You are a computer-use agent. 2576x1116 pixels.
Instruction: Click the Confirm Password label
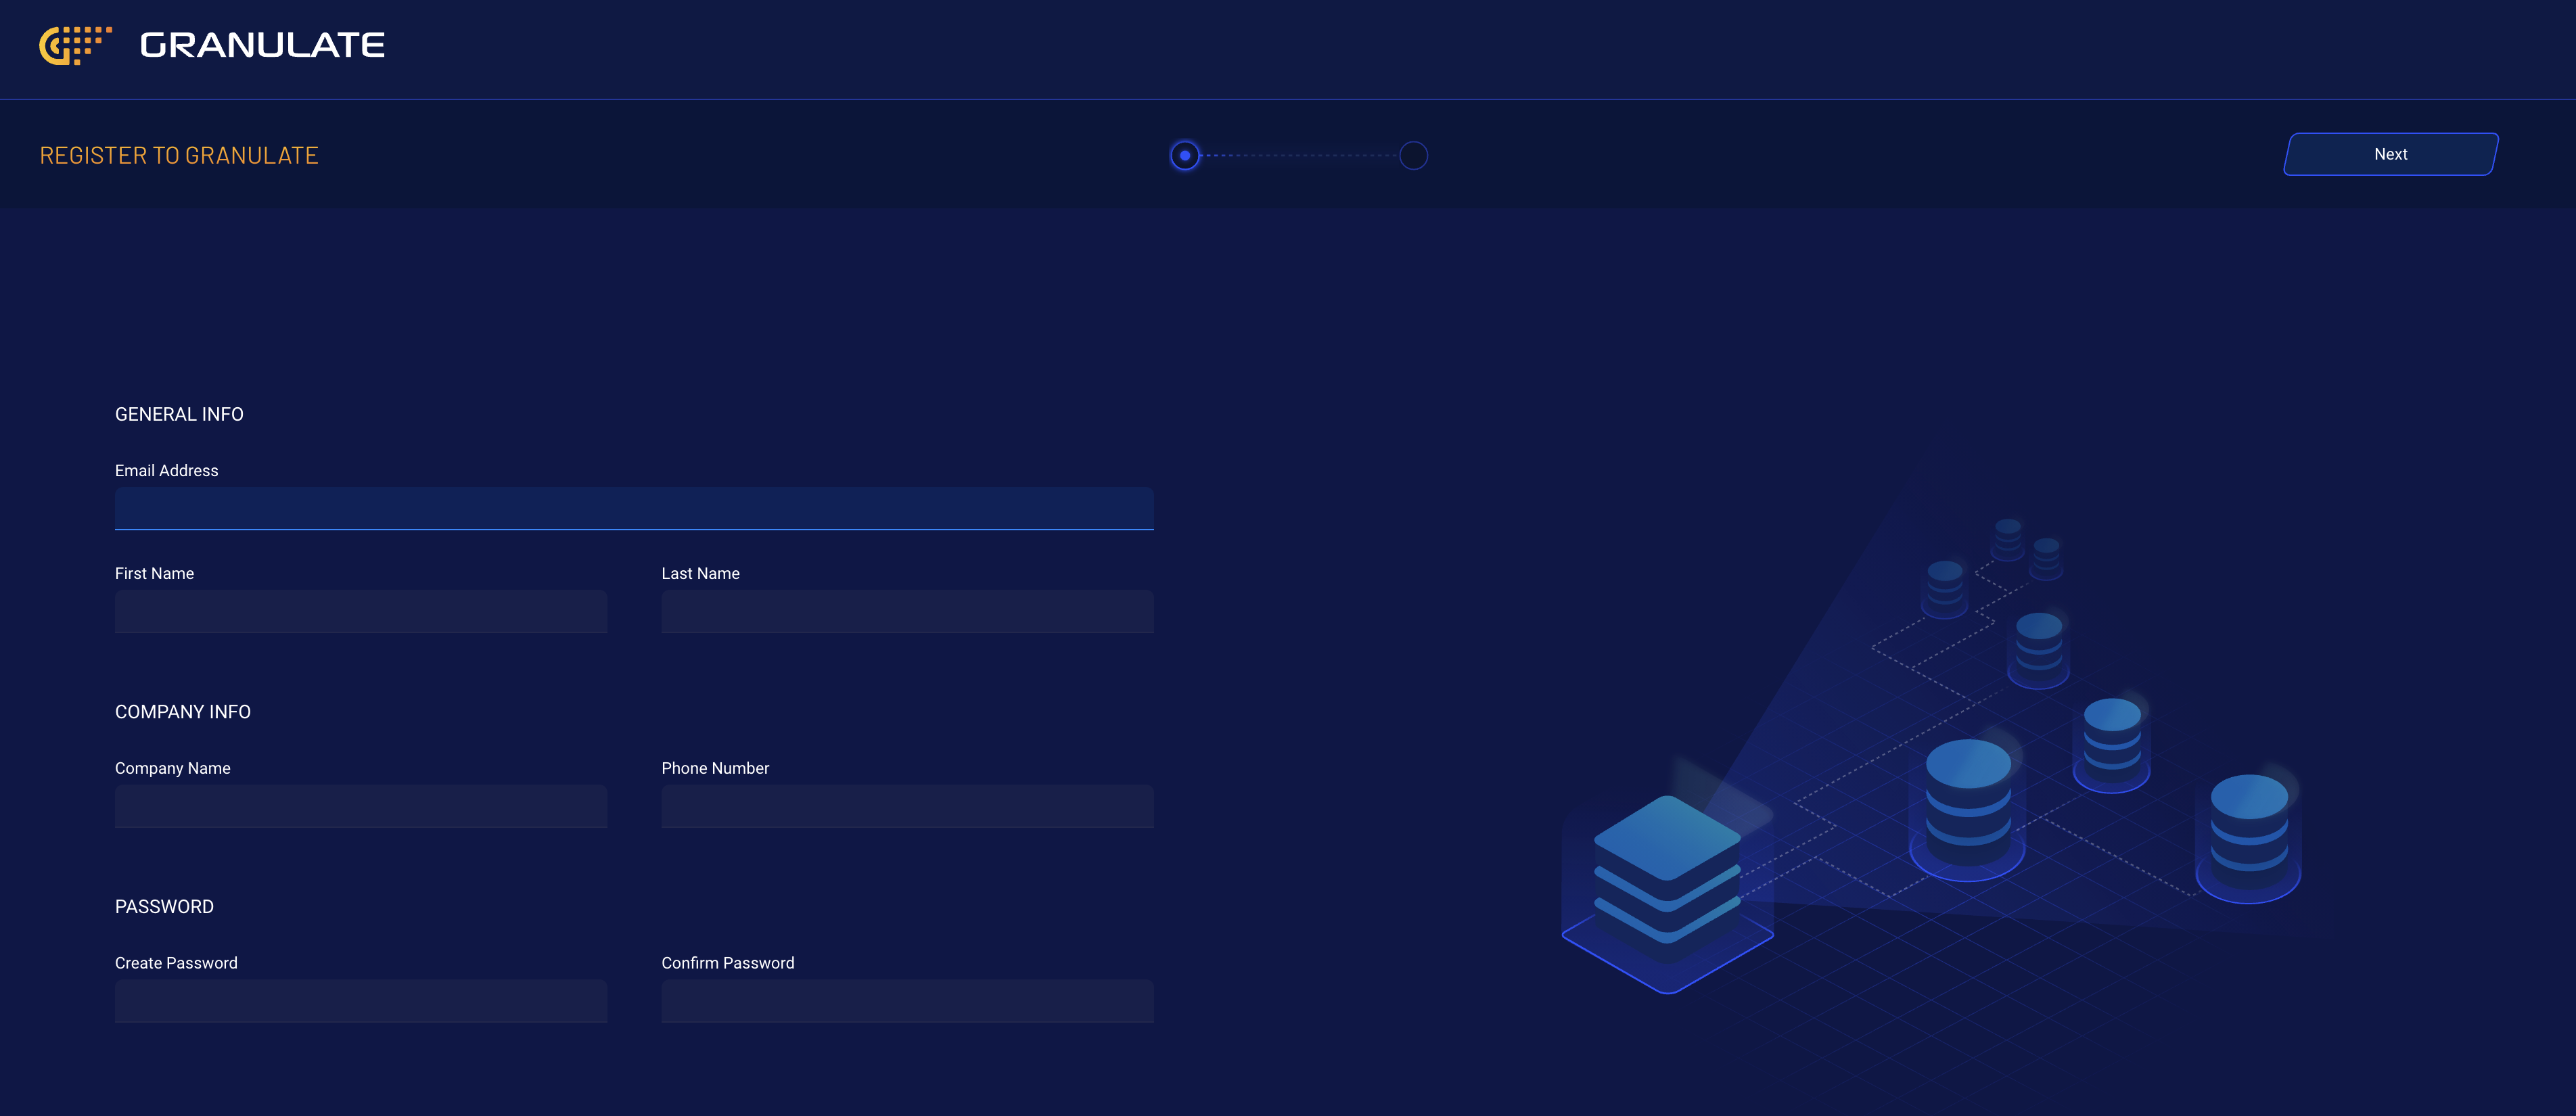(728, 964)
